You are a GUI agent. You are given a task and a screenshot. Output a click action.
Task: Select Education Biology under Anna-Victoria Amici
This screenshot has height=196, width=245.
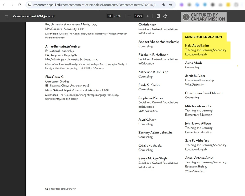point(196,167)
